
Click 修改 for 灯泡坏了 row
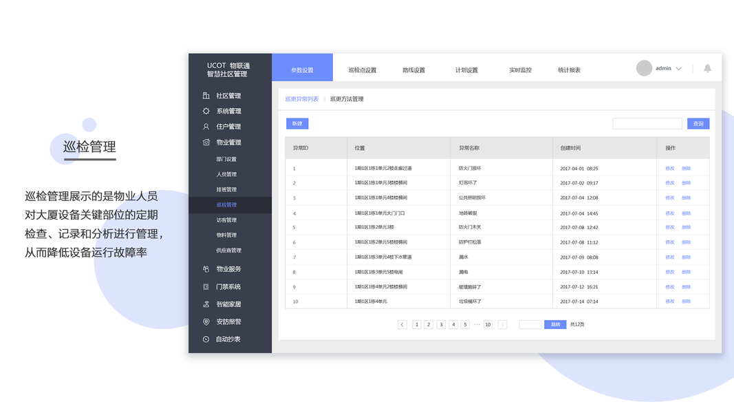[x=670, y=183]
